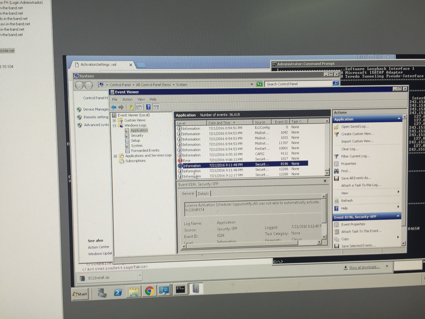This screenshot has width=425, height=319.
Task: Click Save Selected Events disk icon
Action: pos(336,246)
